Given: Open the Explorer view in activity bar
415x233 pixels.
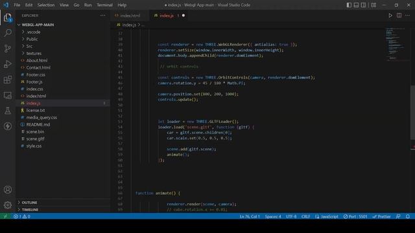Looking at the screenshot, I should click(8, 17).
